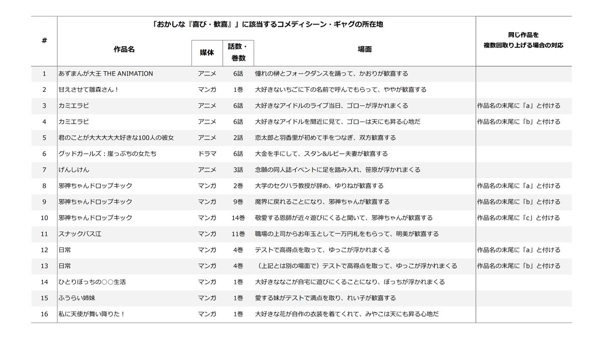The height and width of the screenshot is (339, 603).
Task: Select 'カミエラビ' in row 4
Action: 74,122
